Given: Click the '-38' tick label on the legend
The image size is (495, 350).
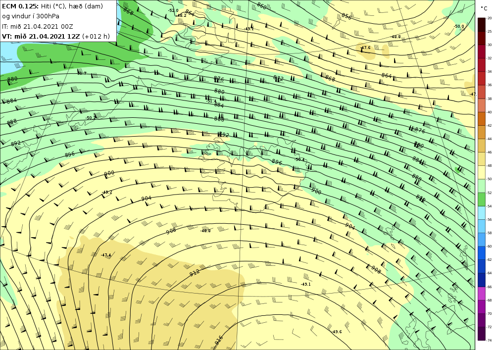Looking at the screenshot, I should pyautogui.click(x=489, y=99).
